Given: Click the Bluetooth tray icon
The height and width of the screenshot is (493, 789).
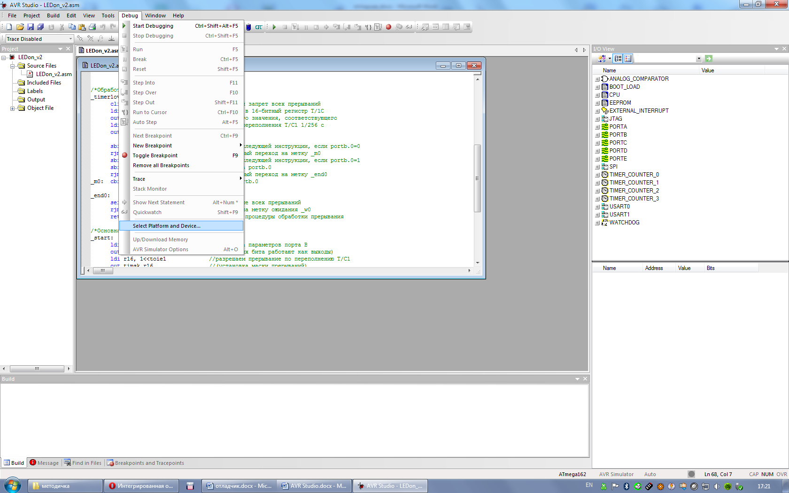Looking at the screenshot, I should (x=626, y=486).
